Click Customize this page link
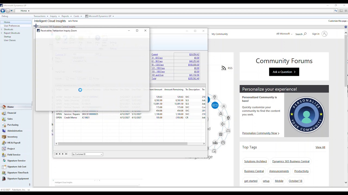The width and height of the screenshot is (348, 195). 338,21
